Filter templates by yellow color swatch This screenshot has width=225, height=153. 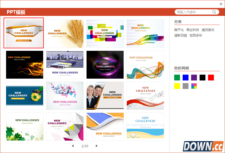[177, 86]
